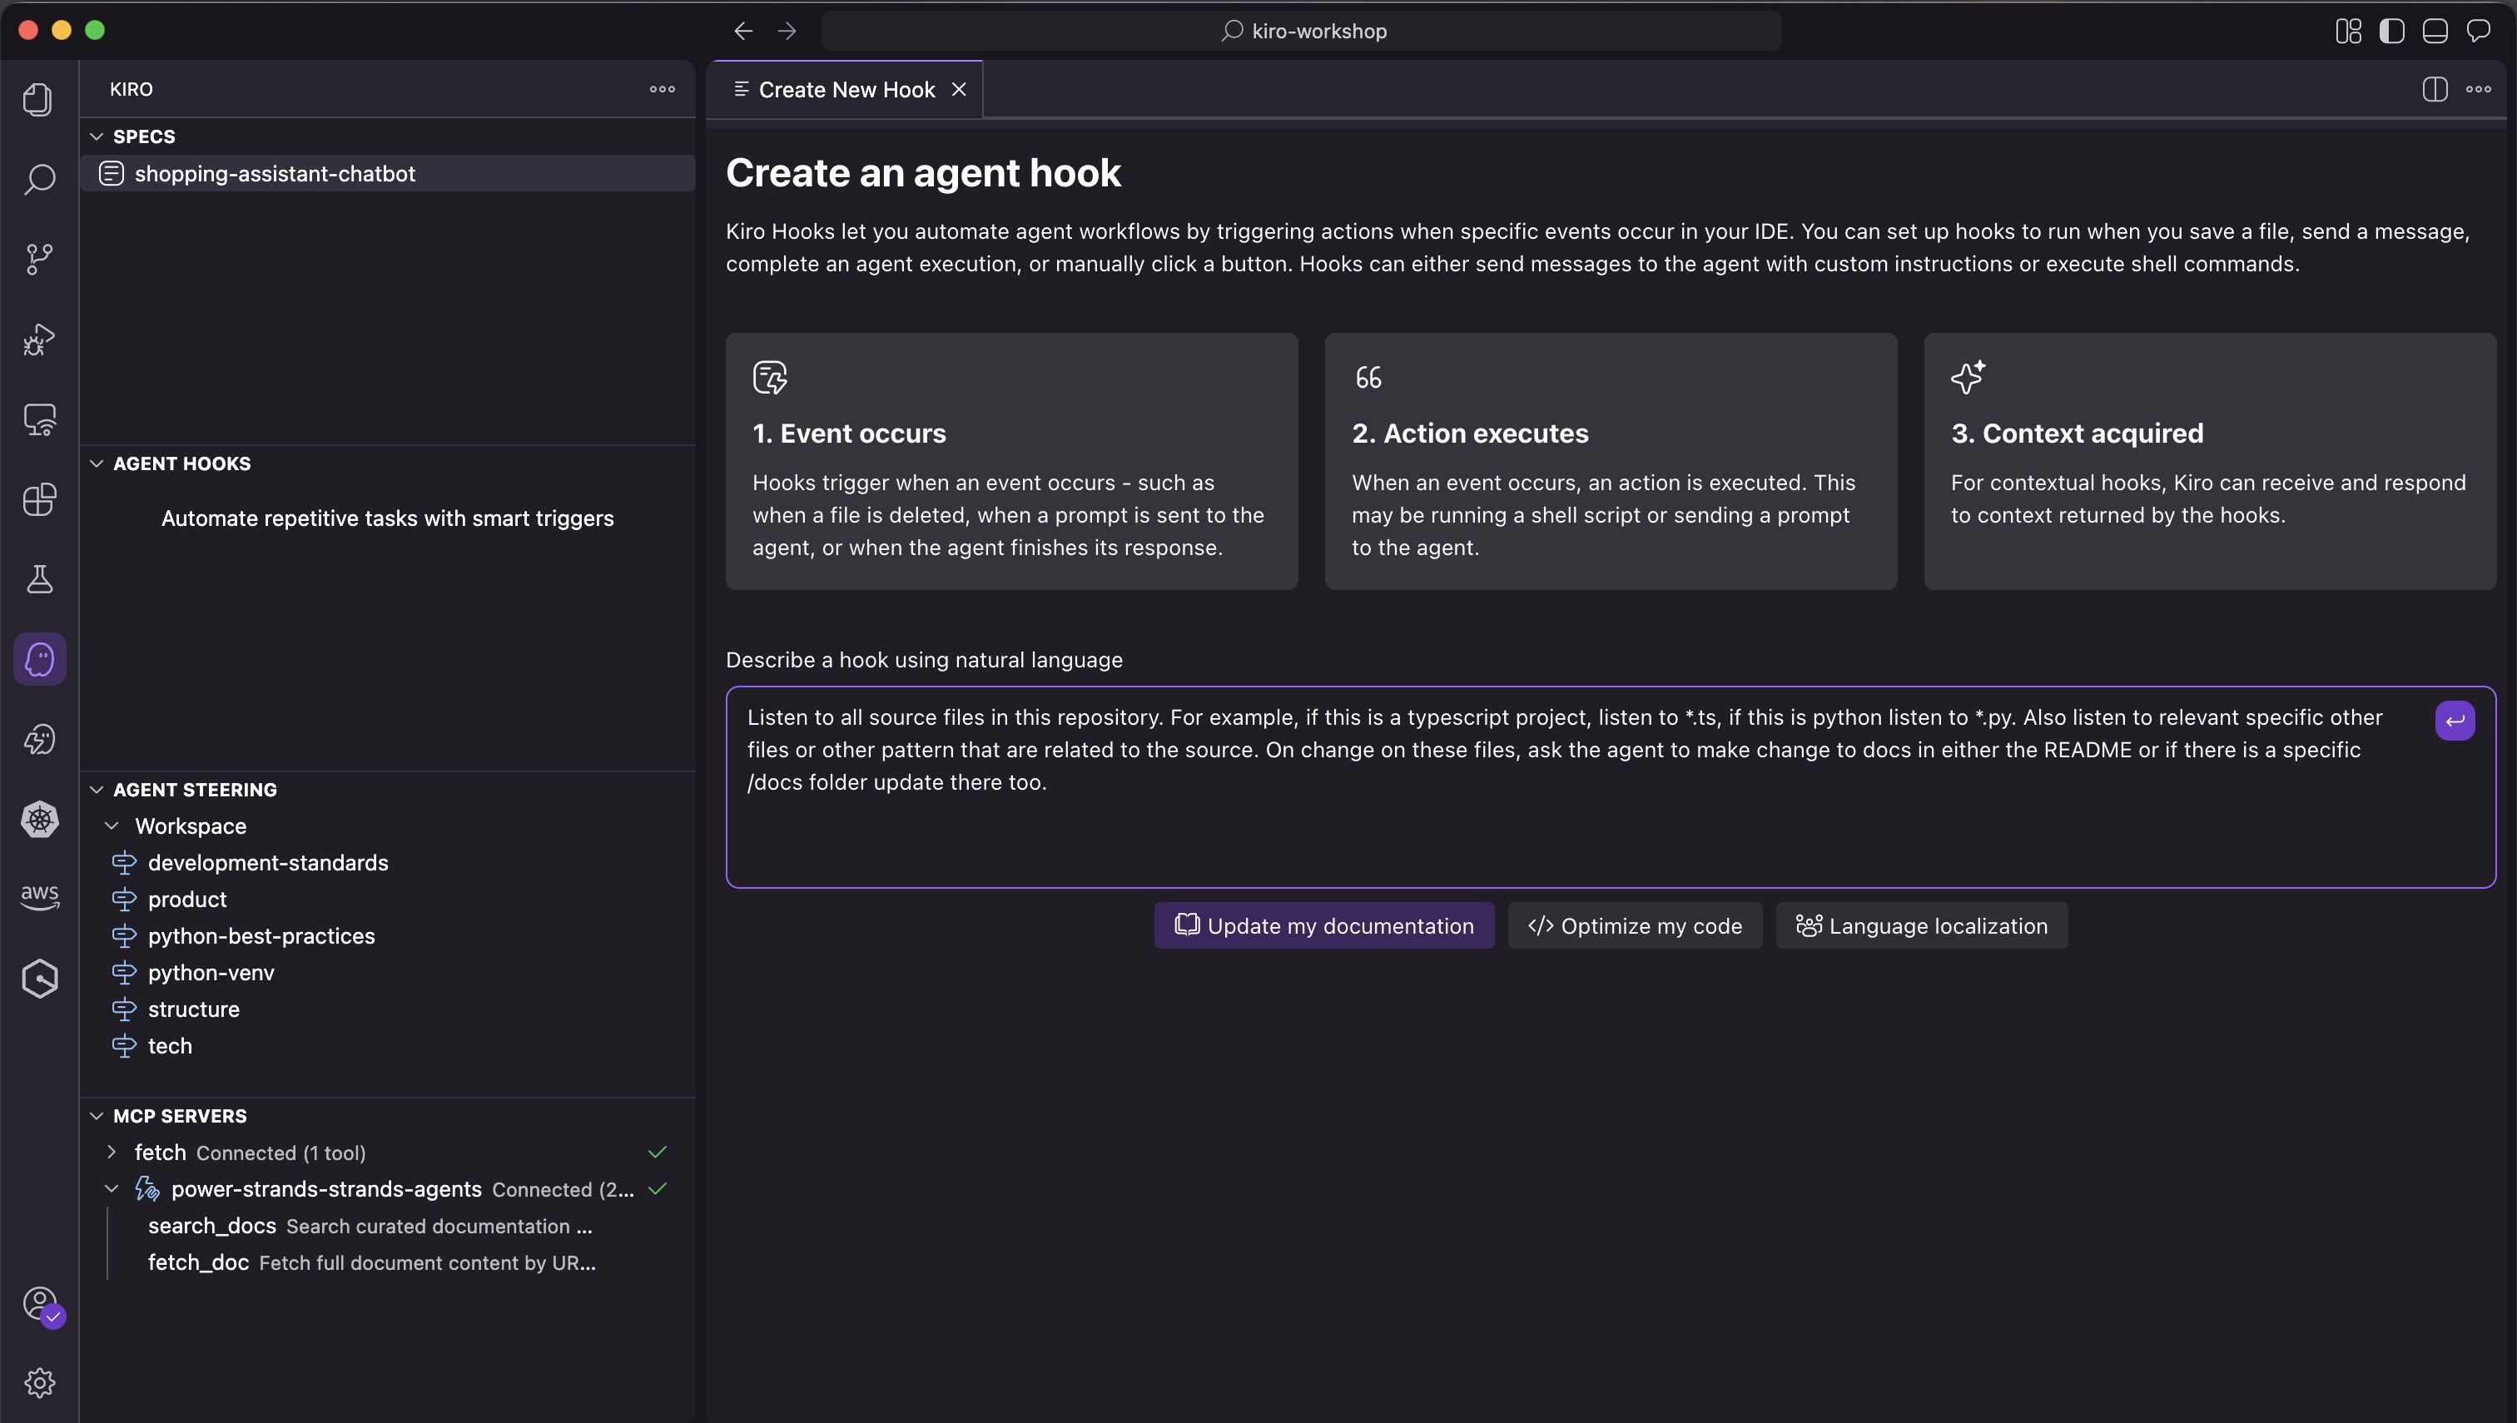This screenshot has width=2517, height=1423.
Task: Collapse the Workspace steering folder
Action: (x=112, y=826)
